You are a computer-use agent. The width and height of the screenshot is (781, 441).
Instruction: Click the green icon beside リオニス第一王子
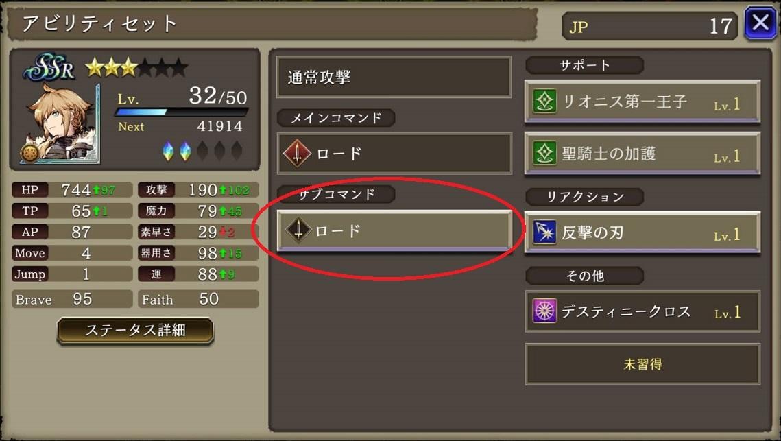[544, 101]
